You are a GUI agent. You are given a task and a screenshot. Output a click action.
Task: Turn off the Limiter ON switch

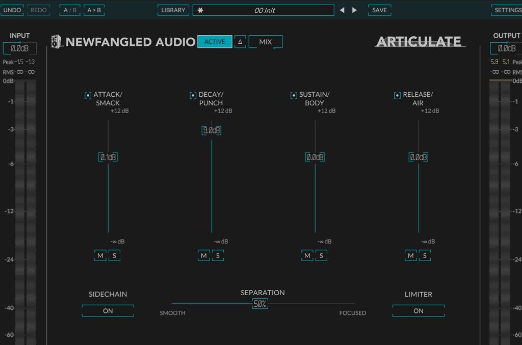coord(418,311)
